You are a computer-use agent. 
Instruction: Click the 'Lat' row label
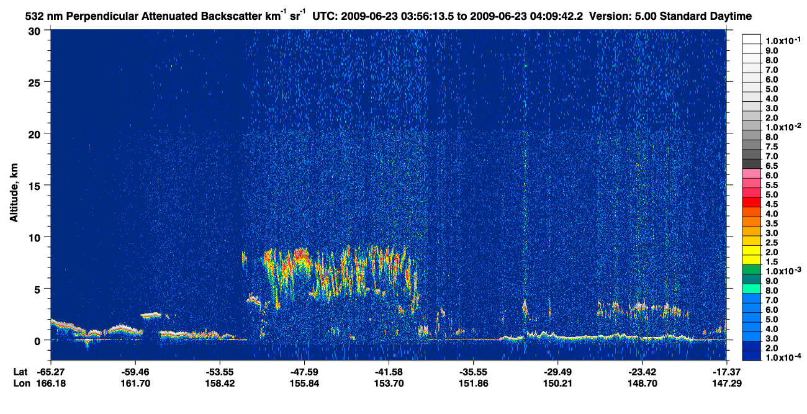pyautogui.click(x=20, y=371)
